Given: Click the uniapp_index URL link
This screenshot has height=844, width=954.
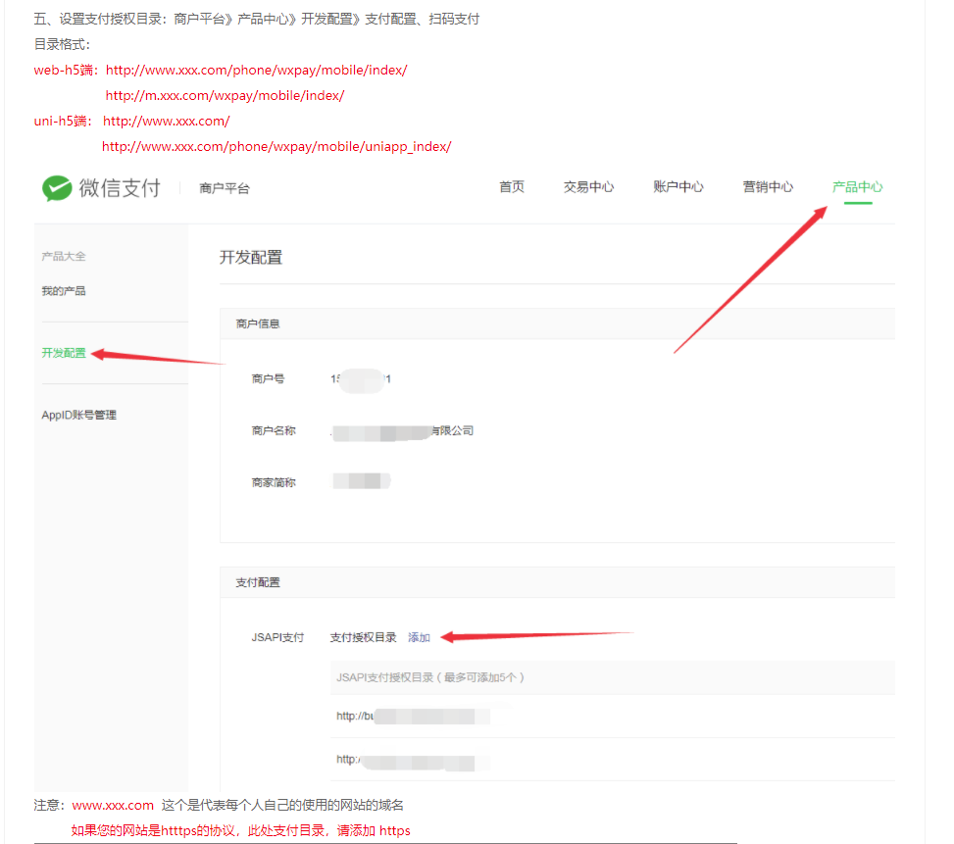Looking at the screenshot, I should pyautogui.click(x=276, y=147).
